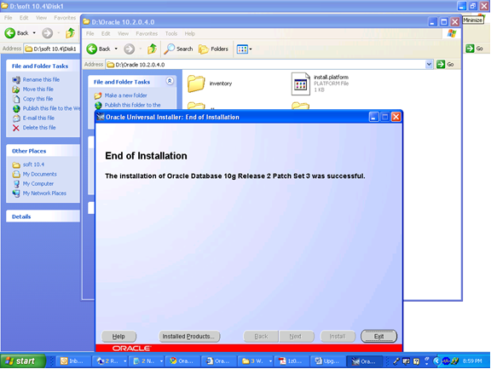This screenshot has height=369, width=491.
Task: Click Up folder icon in Disk1 window
Action: [x=71, y=33]
